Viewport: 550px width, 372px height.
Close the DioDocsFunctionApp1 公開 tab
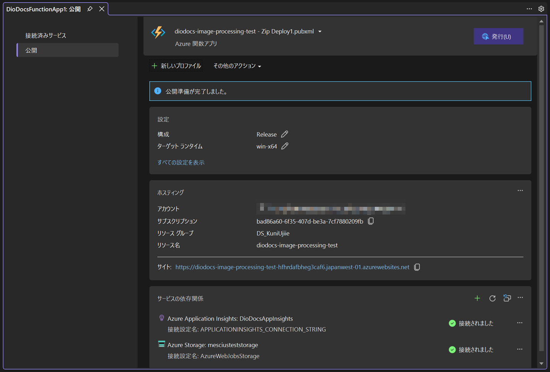tap(102, 9)
